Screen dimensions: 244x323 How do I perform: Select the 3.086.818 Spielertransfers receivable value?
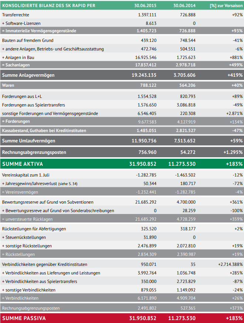[x=186, y=105]
